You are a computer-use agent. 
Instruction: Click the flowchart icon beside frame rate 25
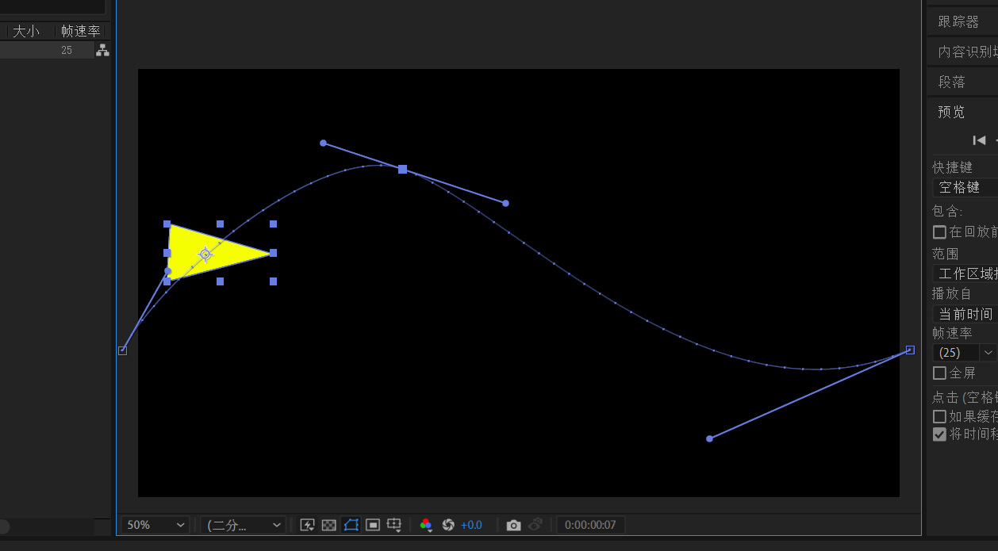pos(102,50)
